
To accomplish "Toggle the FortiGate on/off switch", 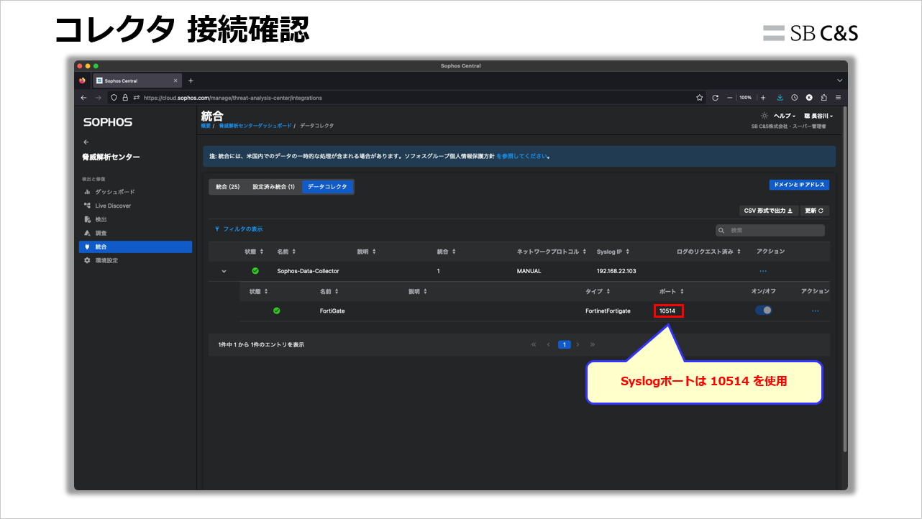I will (764, 311).
